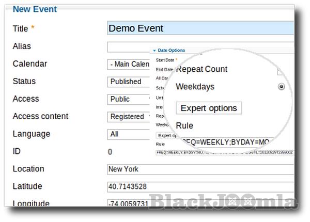
Task: Focus the empty Alias input field
Action: tap(129, 47)
